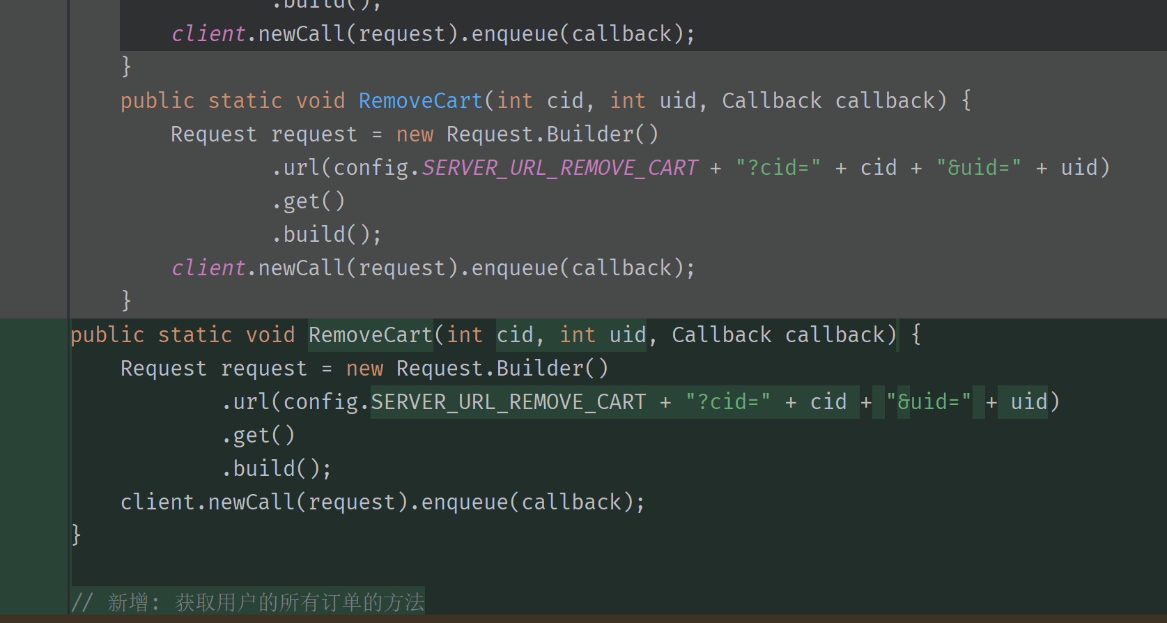The width and height of the screenshot is (1167, 623).
Task: Click 'uid' parameter in the blue RemoveCart signature
Action: pyautogui.click(x=679, y=101)
